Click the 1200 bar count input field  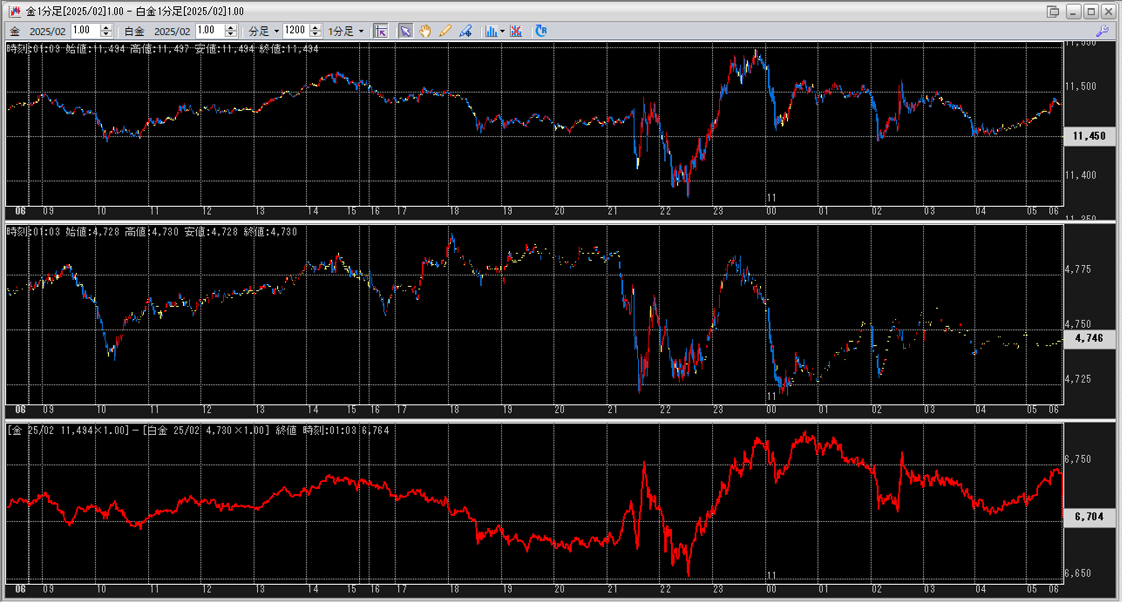click(296, 31)
